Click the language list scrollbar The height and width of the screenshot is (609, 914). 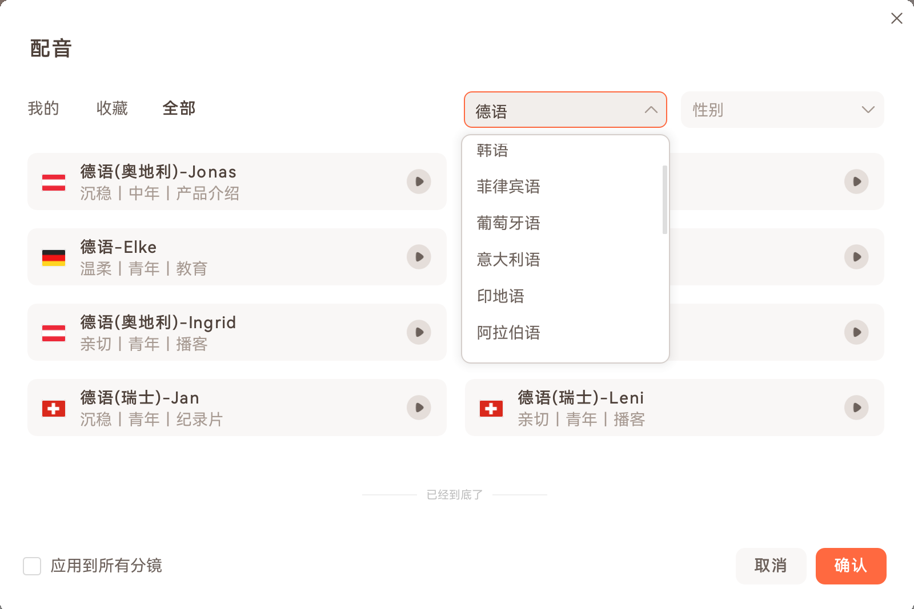(664, 200)
